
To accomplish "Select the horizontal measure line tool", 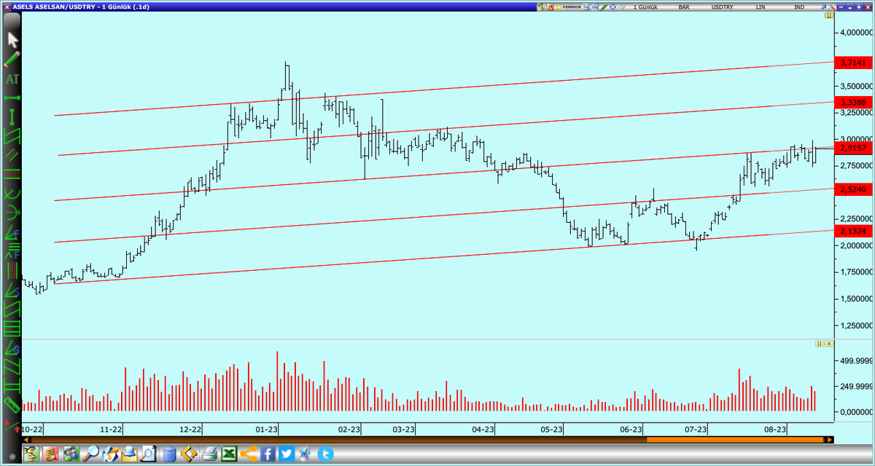I will click(12, 98).
